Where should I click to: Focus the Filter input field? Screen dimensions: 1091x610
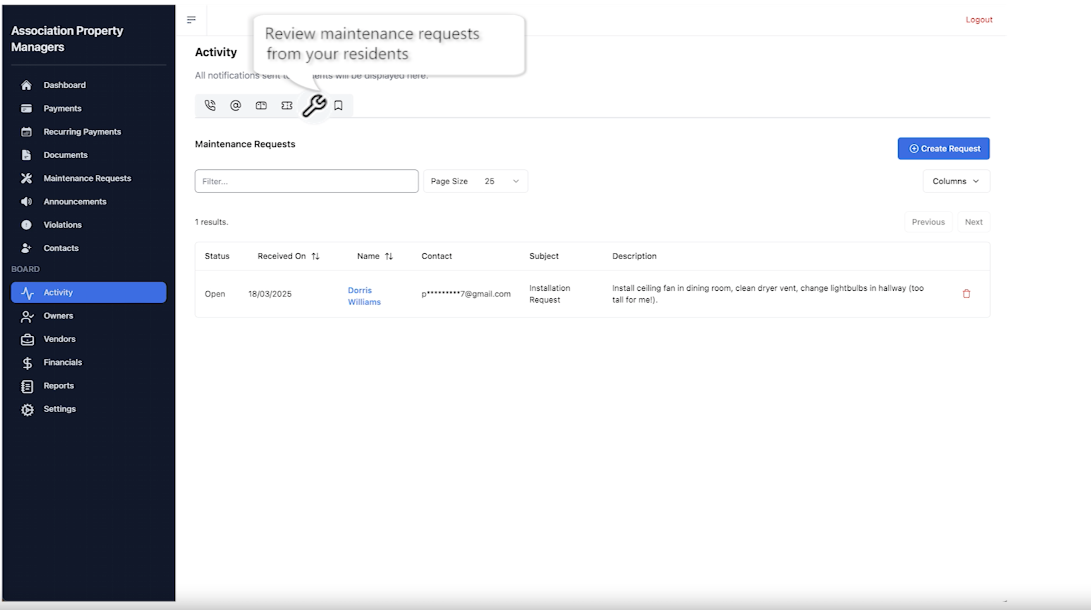tap(306, 181)
